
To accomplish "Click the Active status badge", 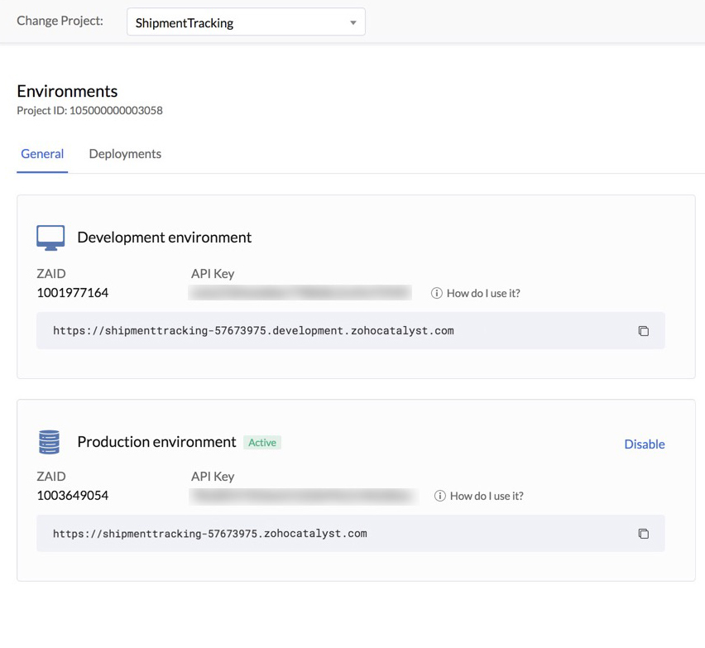I will point(262,442).
